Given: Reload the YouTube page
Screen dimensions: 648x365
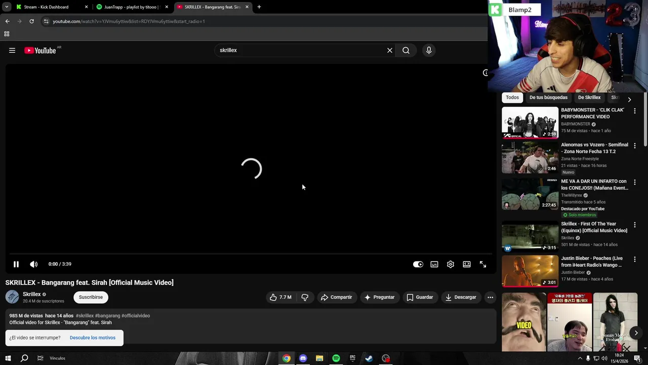Looking at the screenshot, I should pos(31,21).
